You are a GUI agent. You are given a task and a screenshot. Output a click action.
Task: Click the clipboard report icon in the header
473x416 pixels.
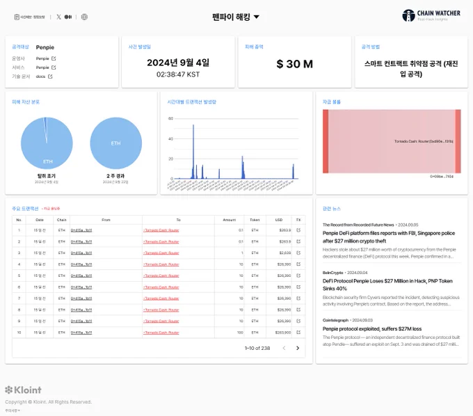click(17, 17)
